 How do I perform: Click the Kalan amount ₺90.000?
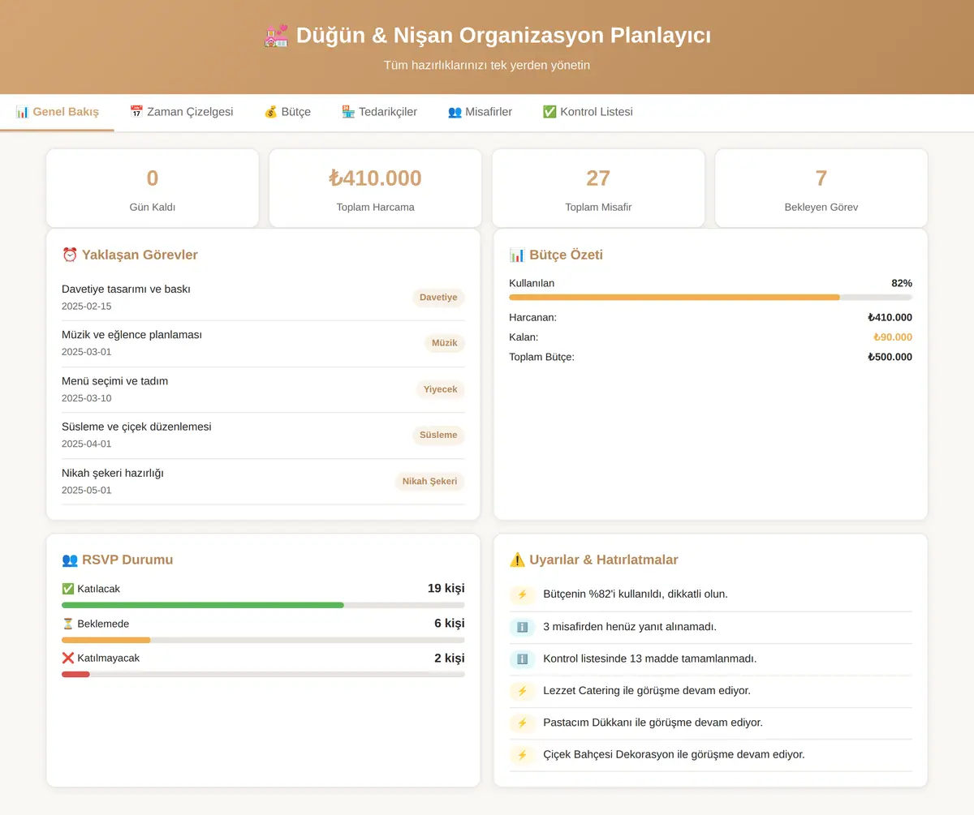[x=893, y=337]
